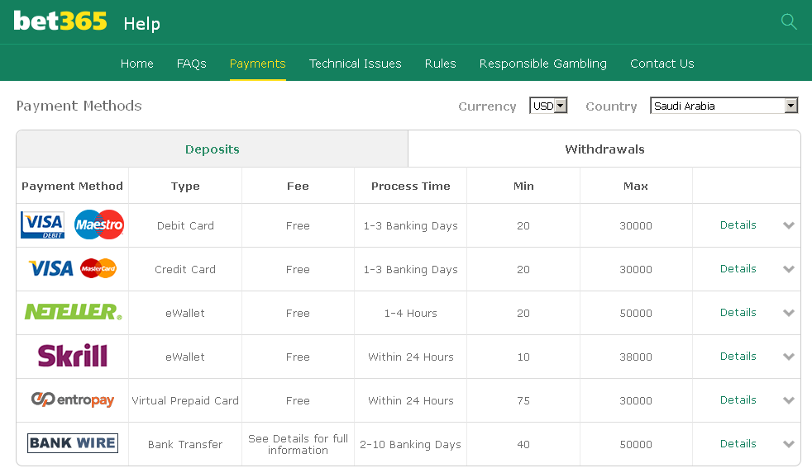
Task: Click the search magnifier icon
Action: click(x=789, y=21)
